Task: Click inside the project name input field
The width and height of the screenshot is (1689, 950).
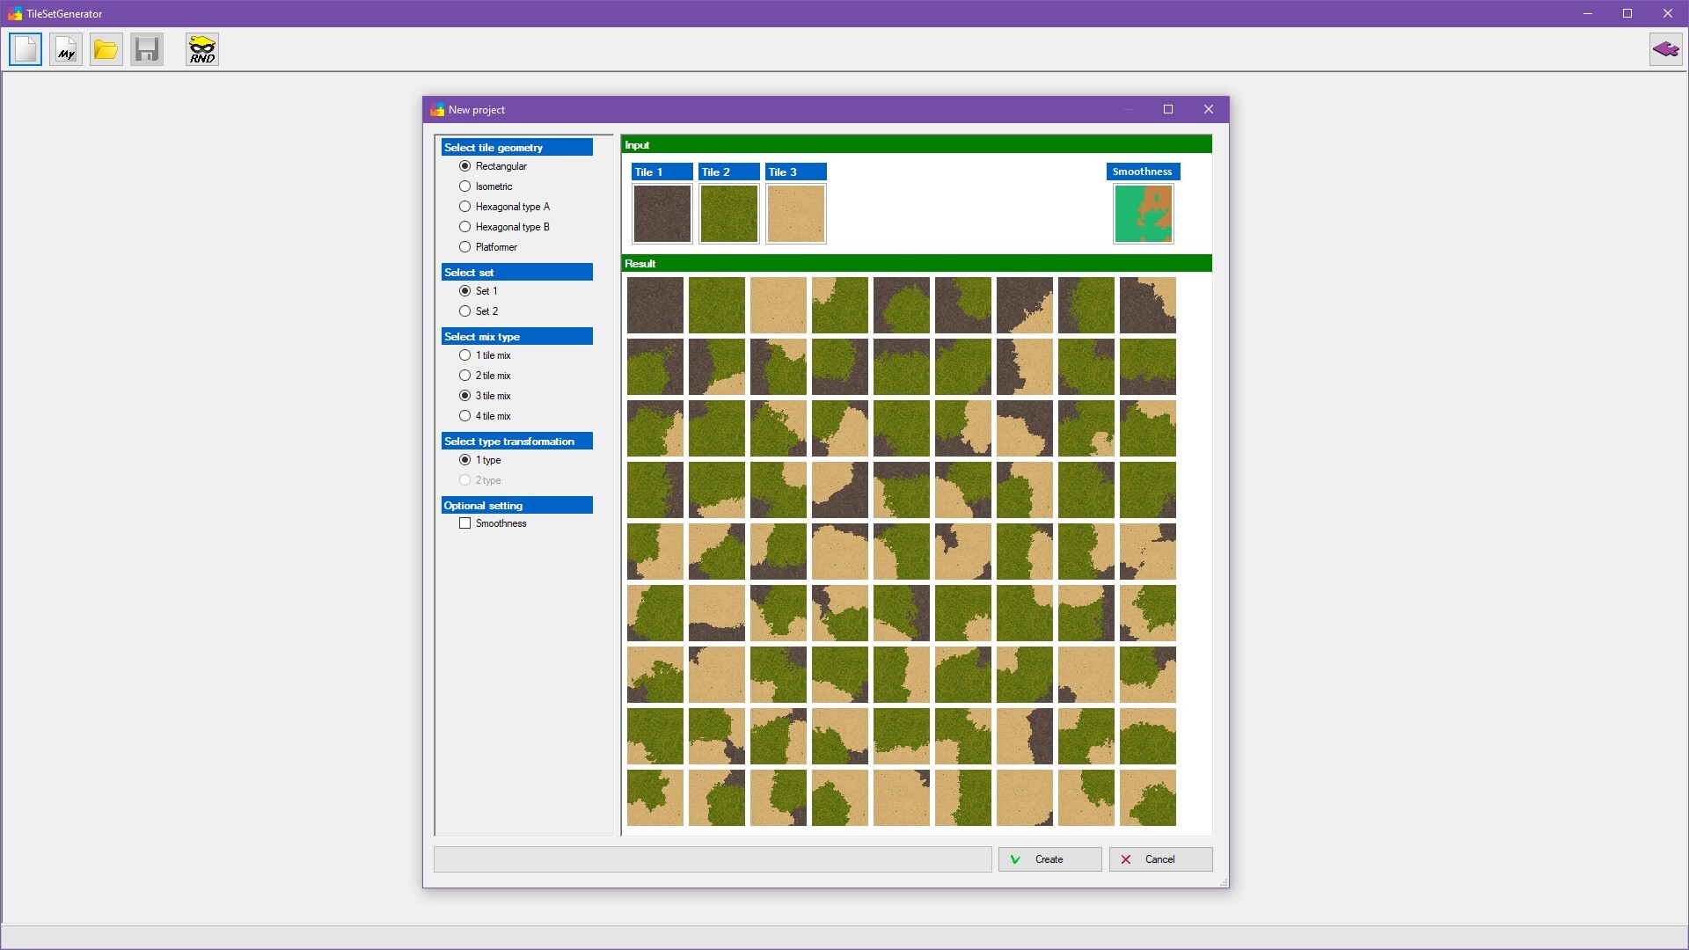Action: (713, 859)
